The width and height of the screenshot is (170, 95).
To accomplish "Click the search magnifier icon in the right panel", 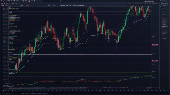I will point(161,28).
